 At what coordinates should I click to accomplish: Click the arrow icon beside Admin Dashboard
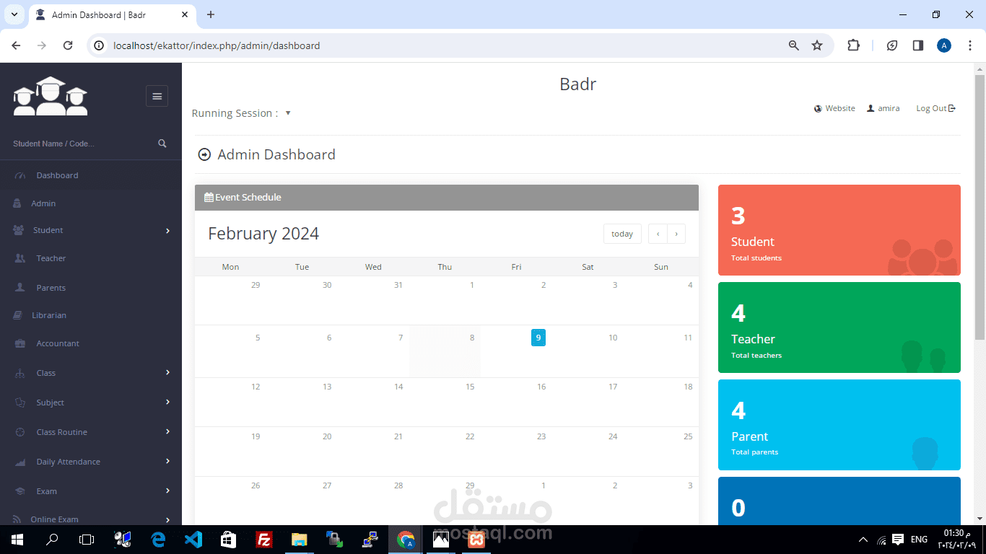[x=204, y=154]
